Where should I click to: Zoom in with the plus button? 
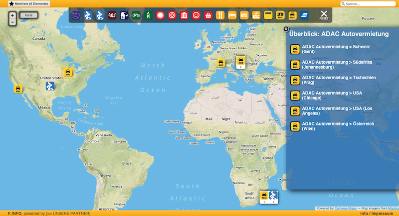(x=12, y=15)
